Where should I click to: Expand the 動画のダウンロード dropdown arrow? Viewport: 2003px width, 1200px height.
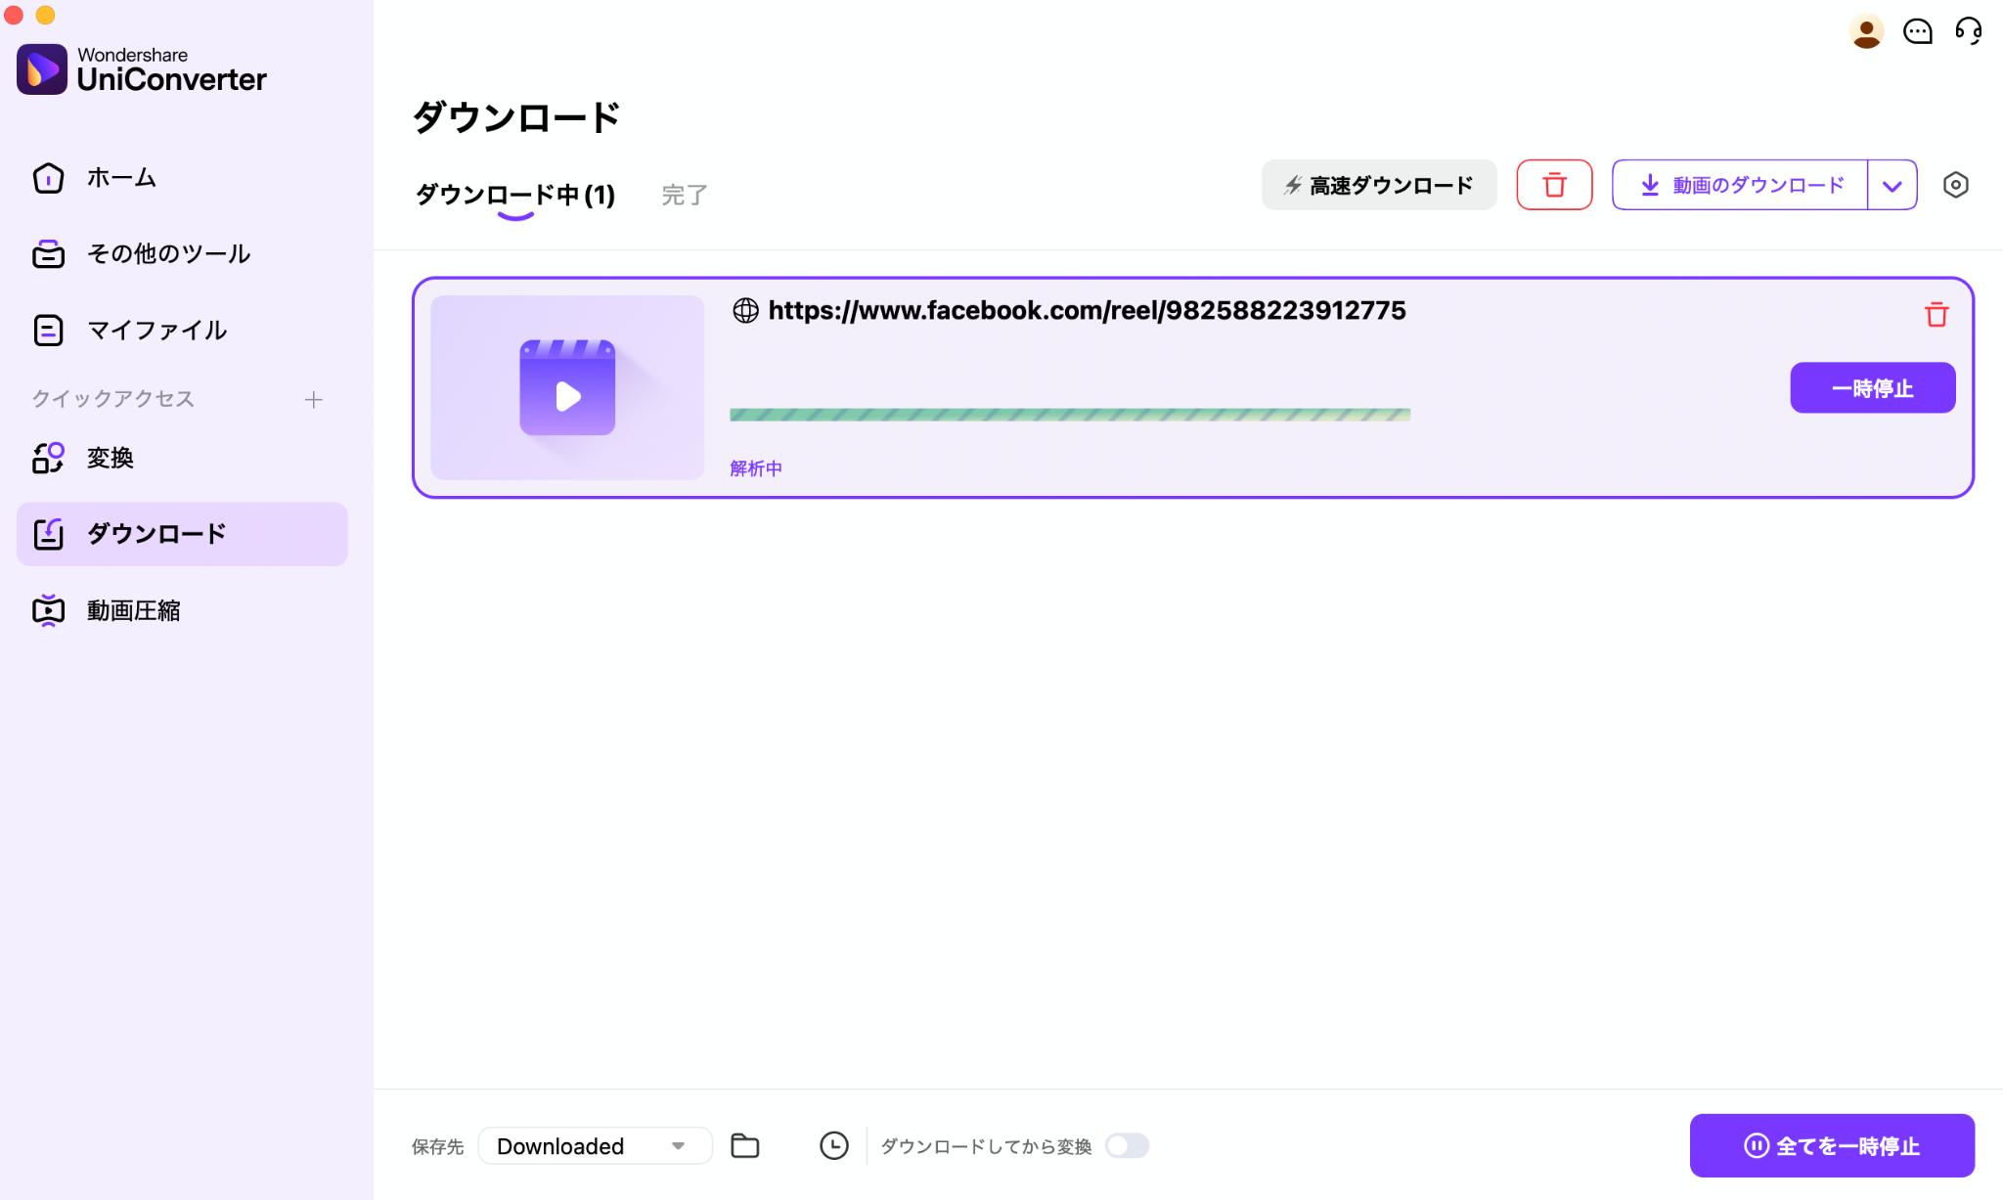pos(1892,184)
